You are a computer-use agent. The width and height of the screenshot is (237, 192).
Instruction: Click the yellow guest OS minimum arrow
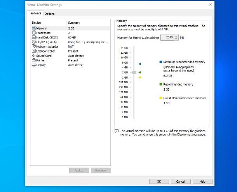(x=139, y=78)
